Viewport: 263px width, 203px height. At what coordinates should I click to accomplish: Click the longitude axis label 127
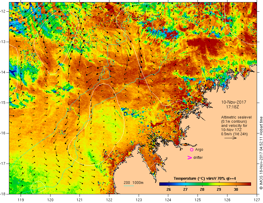(x=257, y=200)
